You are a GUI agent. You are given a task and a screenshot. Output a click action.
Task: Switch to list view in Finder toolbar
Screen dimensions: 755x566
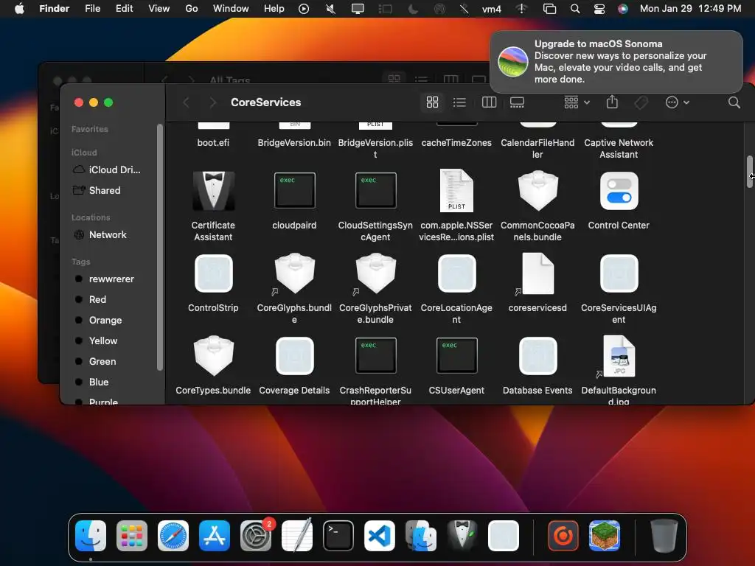click(459, 102)
